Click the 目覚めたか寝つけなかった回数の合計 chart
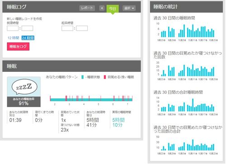The width and height of the screenshot is (226, 165). click(x=187, y=145)
